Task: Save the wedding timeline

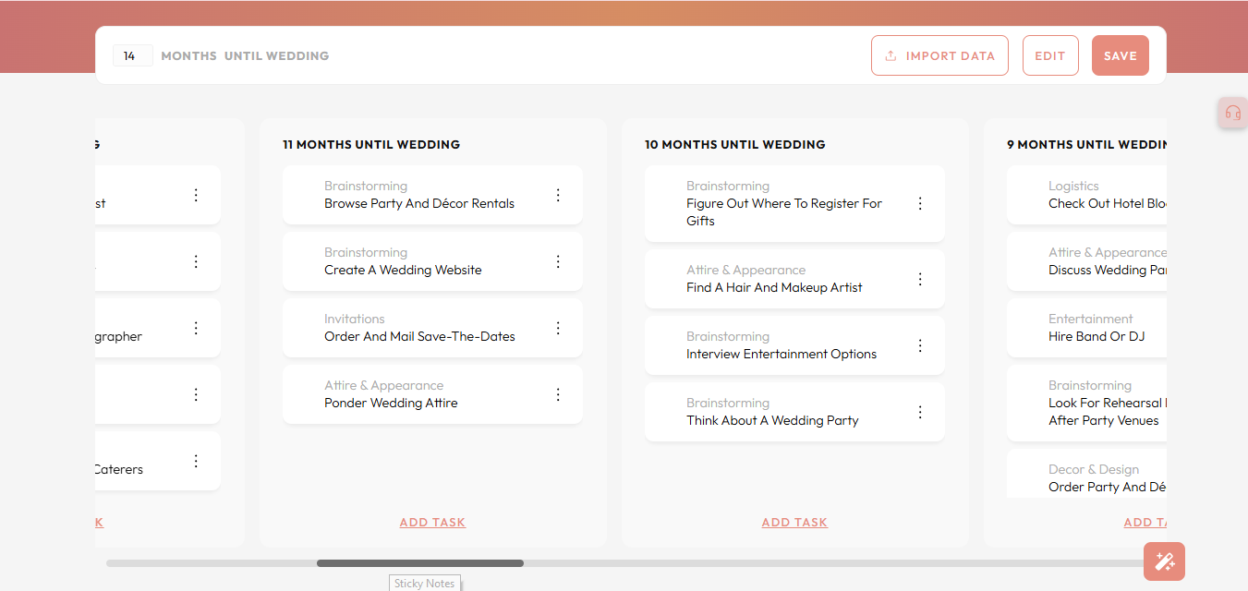Action: [x=1121, y=55]
